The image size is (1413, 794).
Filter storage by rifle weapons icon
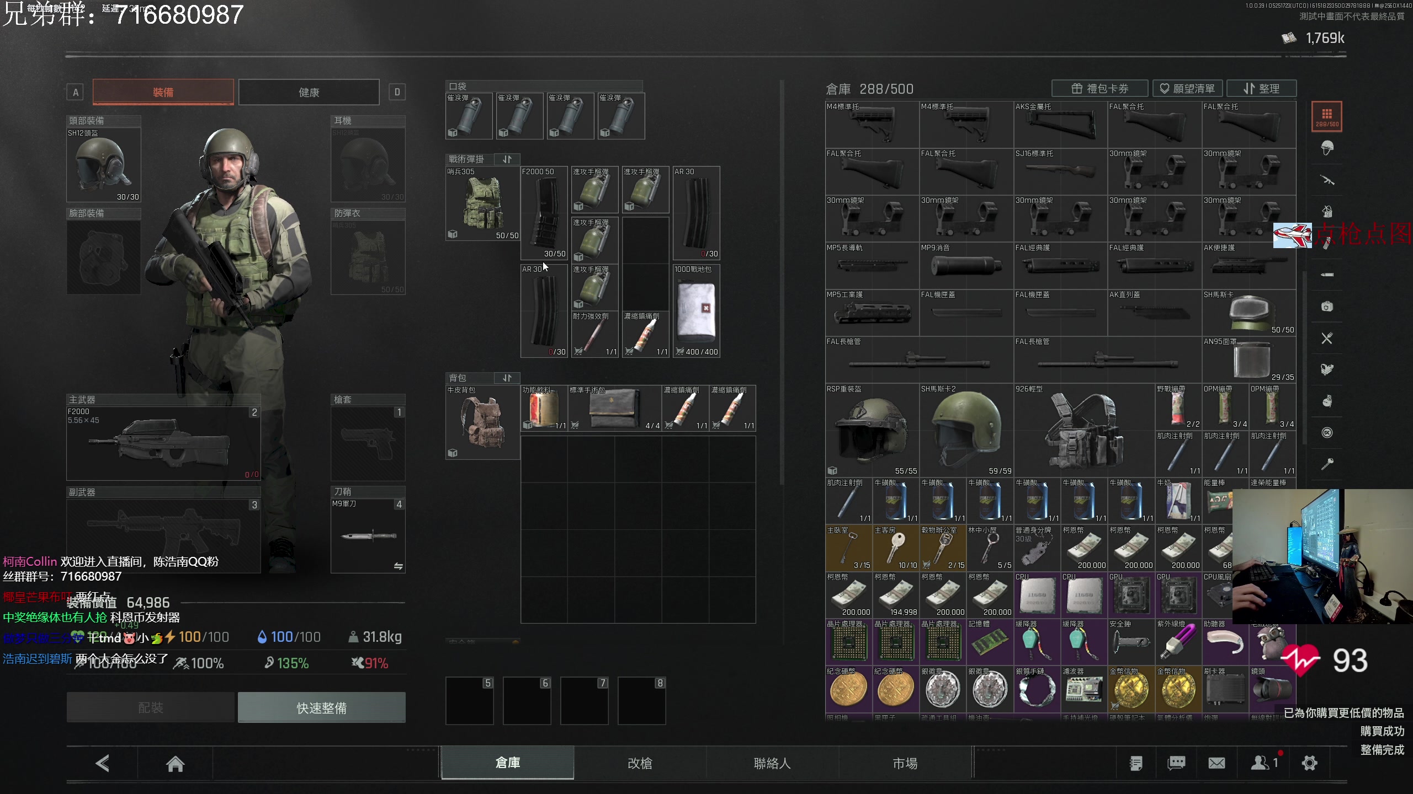coord(1327,180)
